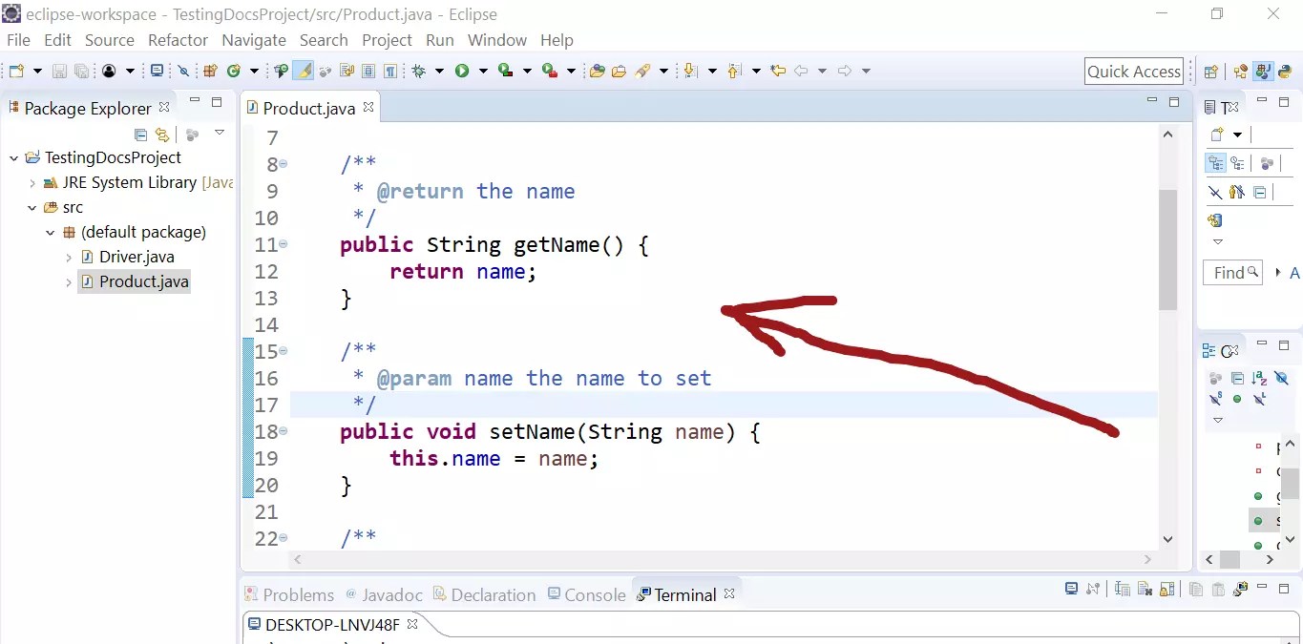Image resolution: width=1303 pixels, height=644 pixels.
Task: Click the Find field in Task List
Action: (1232, 272)
